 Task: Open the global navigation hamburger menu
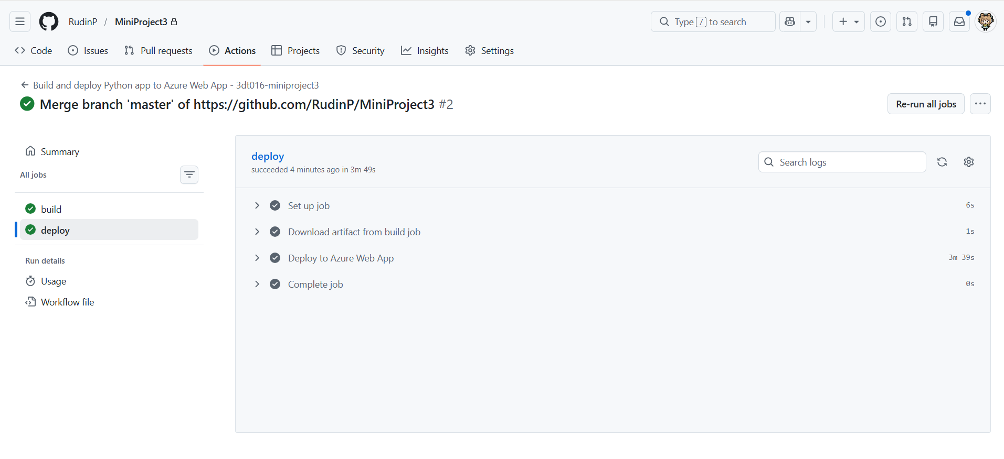pyautogui.click(x=20, y=21)
